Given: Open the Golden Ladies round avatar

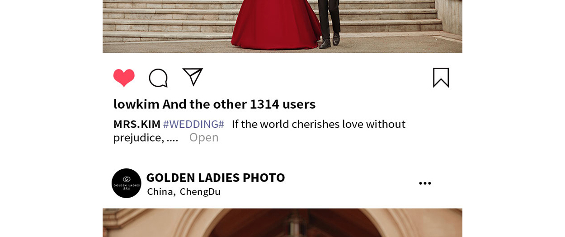Looking at the screenshot, I should click(x=127, y=183).
